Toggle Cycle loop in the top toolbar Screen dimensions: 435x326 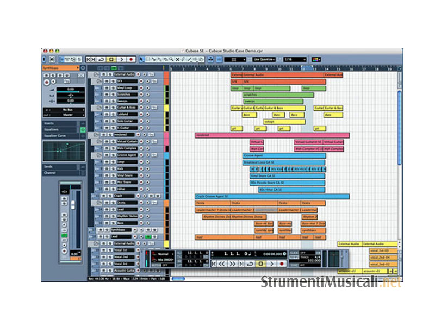(x=102, y=59)
